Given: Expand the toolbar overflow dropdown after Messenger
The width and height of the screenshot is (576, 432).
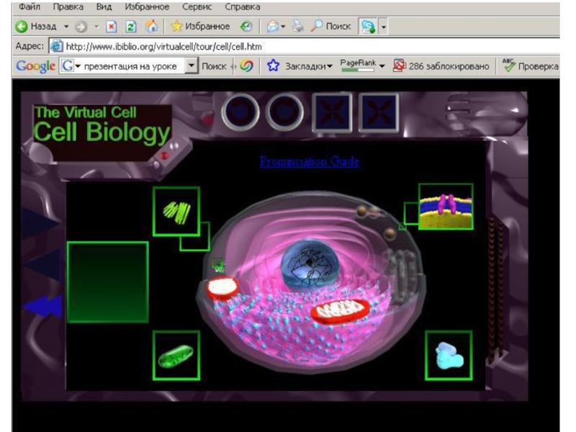Looking at the screenshot, I should 384,27.
